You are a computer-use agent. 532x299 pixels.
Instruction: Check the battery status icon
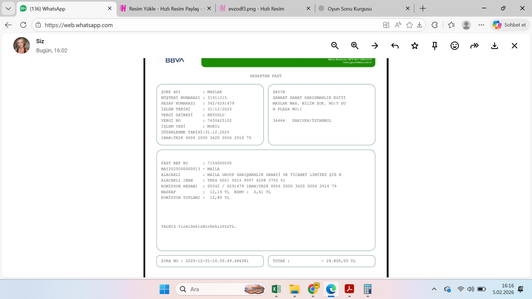point(482,289)
